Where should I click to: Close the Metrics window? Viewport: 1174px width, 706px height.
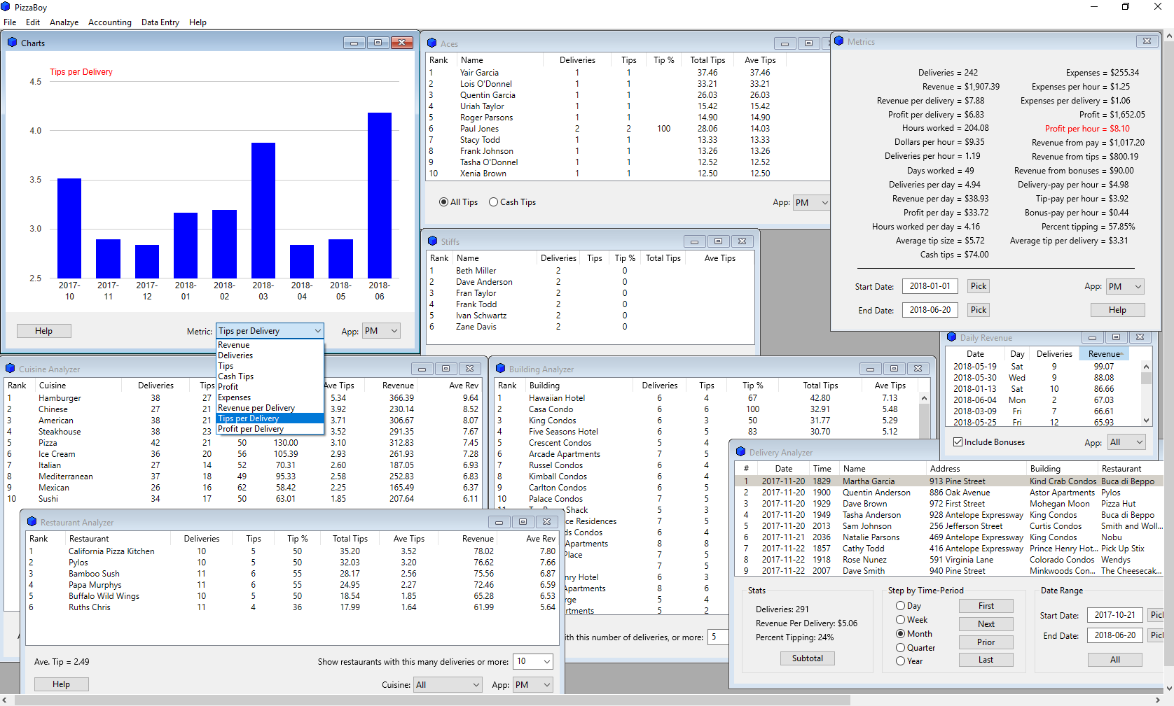tap(1147, 41)
